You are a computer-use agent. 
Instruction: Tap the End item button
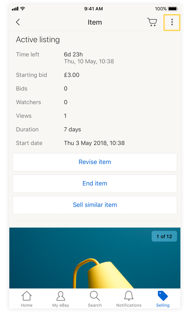coord(95,184)
